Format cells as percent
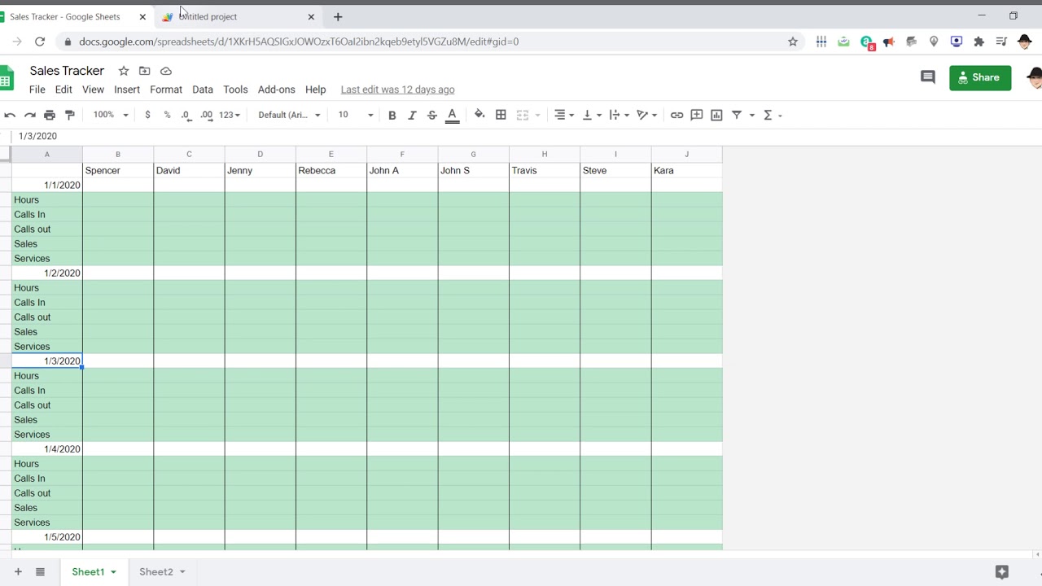This screenshot has width=1042, height=586. (167, 115)
